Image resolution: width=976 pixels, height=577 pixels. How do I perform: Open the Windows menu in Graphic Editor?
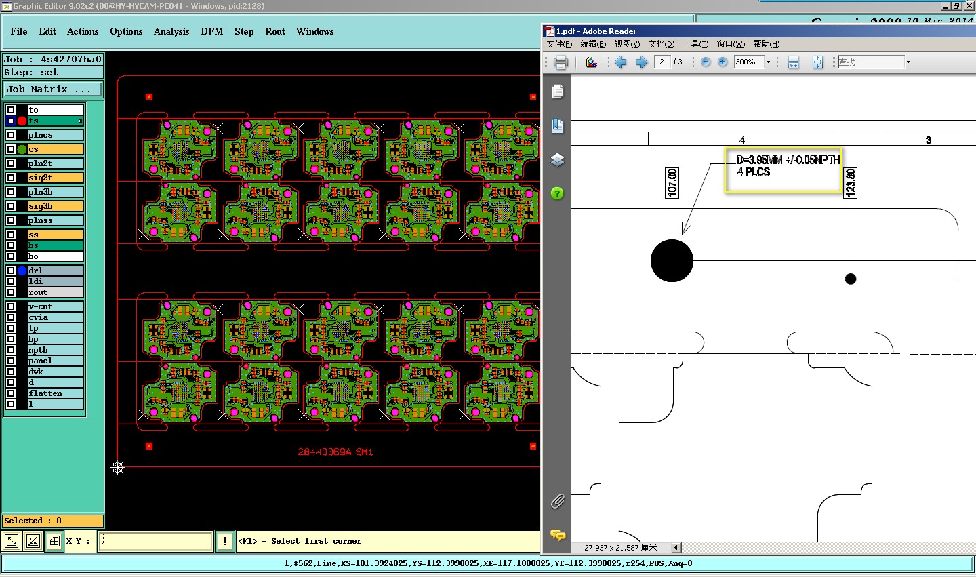(x=314, y=31)
